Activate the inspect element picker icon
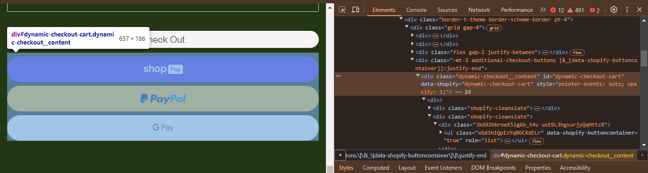Viewport: 648px width, 173px height. point(342,9)
